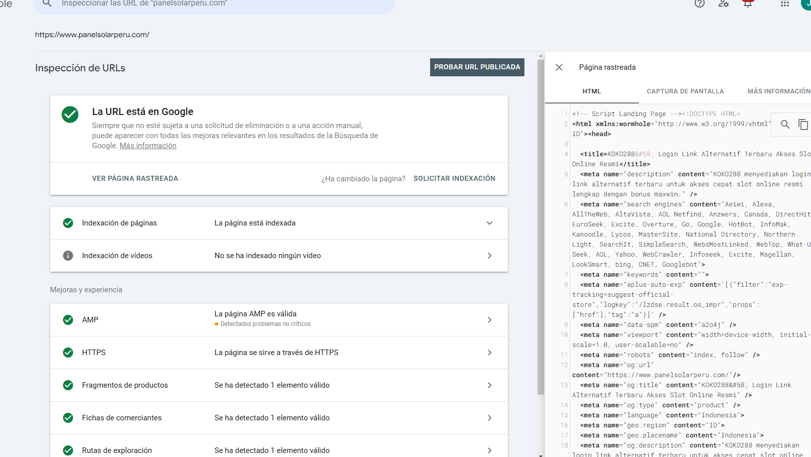Click the meta robots 'index, follow' code line
Screen dimensions: 811x457
pyautogui.click(x=670, y=355)
